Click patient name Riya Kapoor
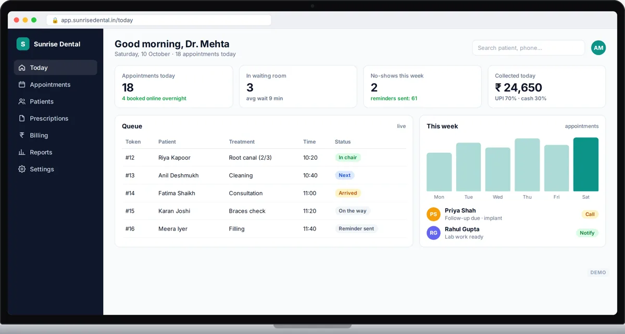 click(174, 158)
